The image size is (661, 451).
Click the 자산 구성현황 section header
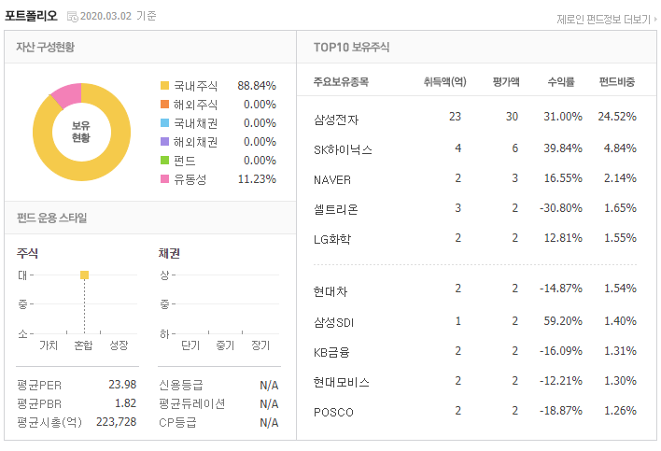(x=45, y=48)
